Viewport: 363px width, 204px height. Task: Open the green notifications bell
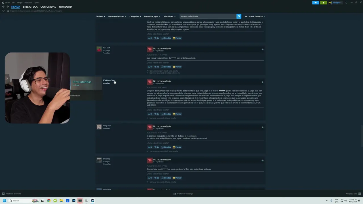click(324, 3)
